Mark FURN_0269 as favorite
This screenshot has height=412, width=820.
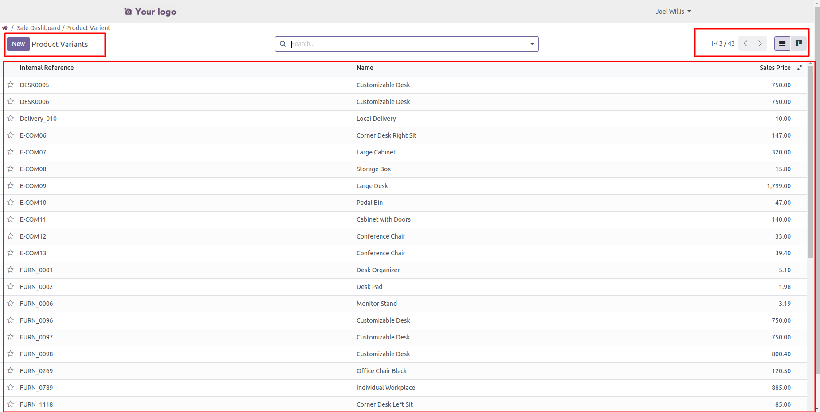[x=11, y=370]
